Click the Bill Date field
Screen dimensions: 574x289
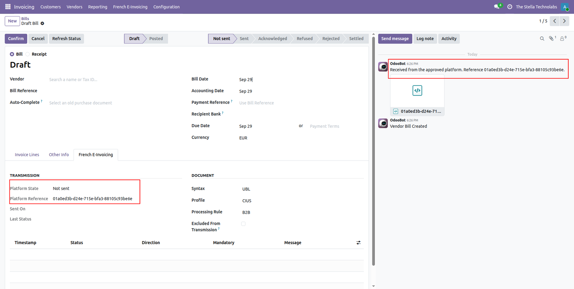pyautogui.click(x=301, y=79)
